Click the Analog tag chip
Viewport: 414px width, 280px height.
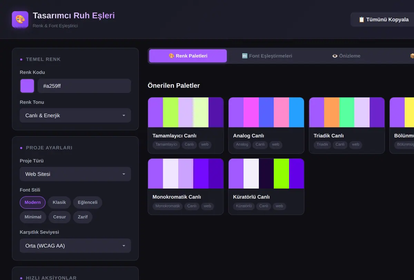tap(242, 144)
